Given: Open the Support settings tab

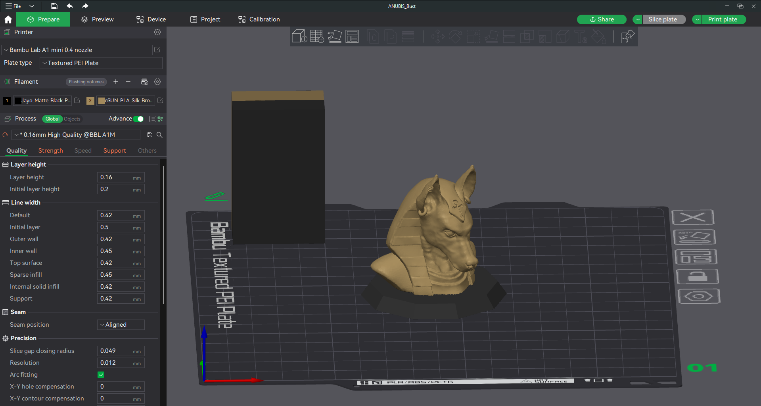Looking at the screenshot, I should (115, 151).
